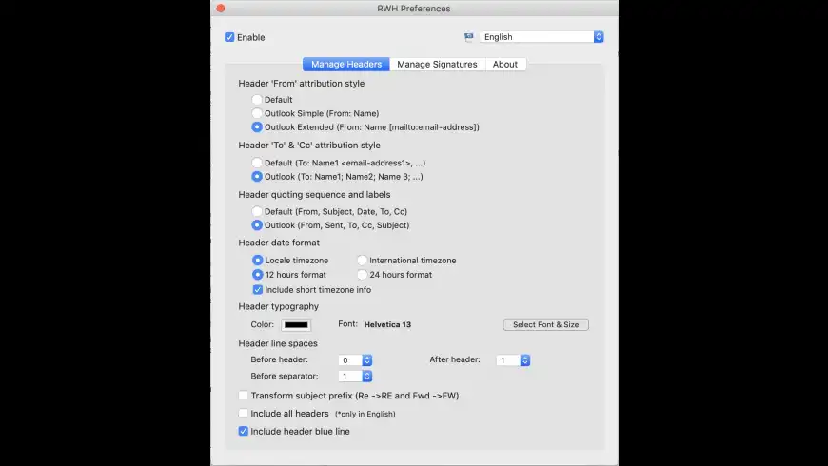The image size is (828, 466).
Task: Open the After header spacing dropdown
Action: tap(513, 360)
